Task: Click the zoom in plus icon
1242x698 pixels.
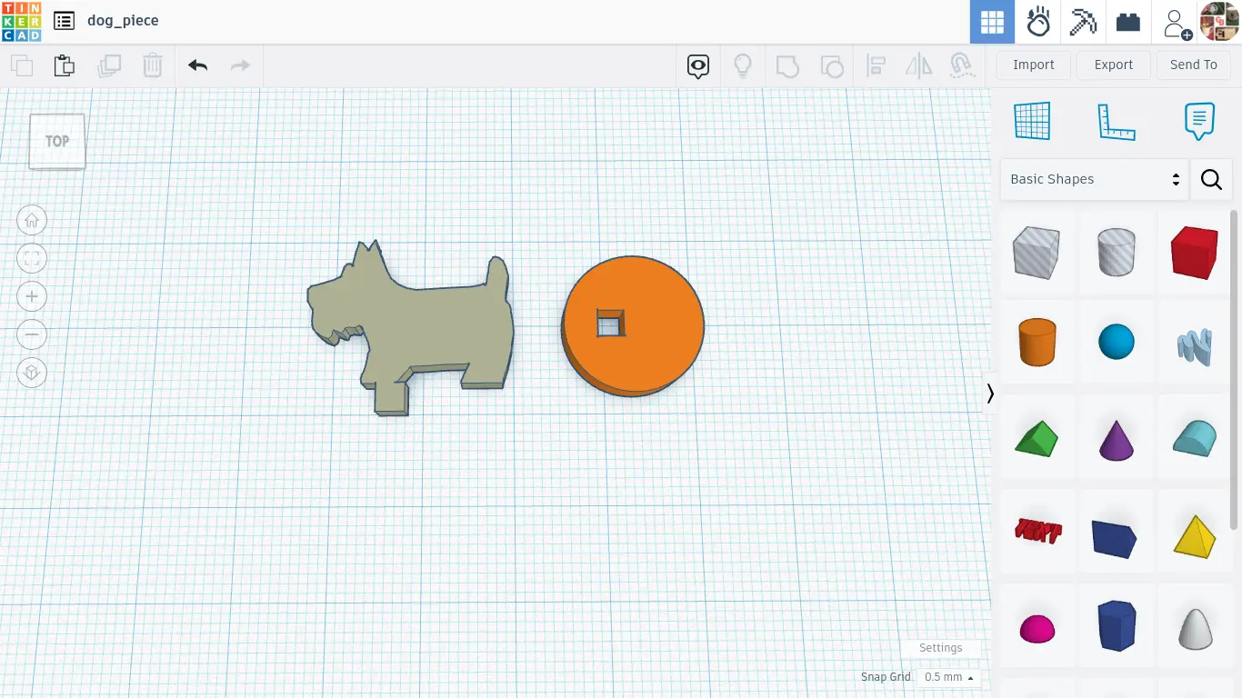Action: coord(32,297)
